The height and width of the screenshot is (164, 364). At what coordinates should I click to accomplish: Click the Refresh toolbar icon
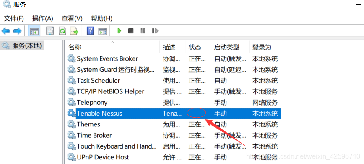[62, 31]
